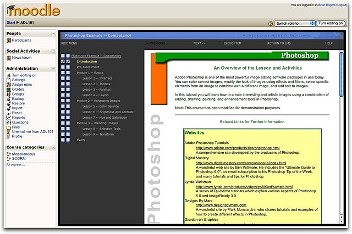The width and height of the screenshot is (352, 234).
Task: Click the Restore icon
Action: pos(9,104)
